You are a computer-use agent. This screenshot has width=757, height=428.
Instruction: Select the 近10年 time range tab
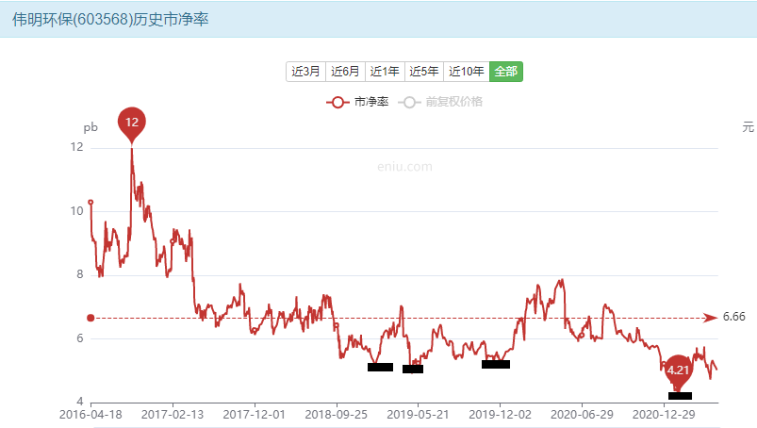467,72
